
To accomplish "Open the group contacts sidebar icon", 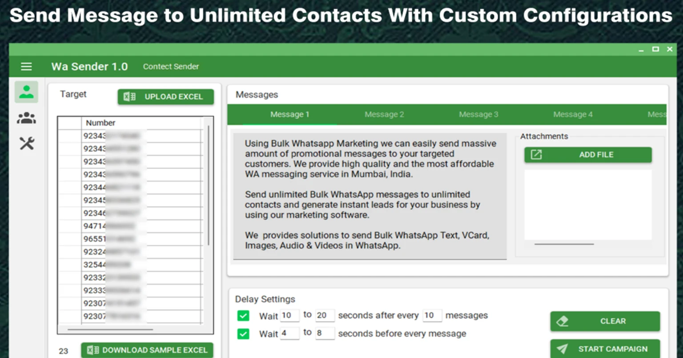I will (26, 118).
